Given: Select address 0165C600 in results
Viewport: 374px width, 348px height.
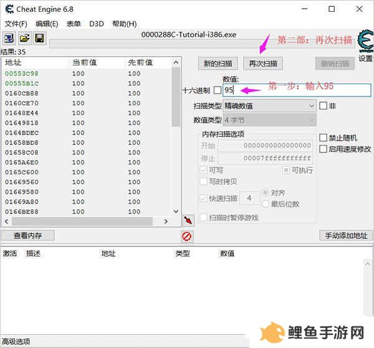Looking at the screenshot, I should pyautogui.click(x=87, y=172).
